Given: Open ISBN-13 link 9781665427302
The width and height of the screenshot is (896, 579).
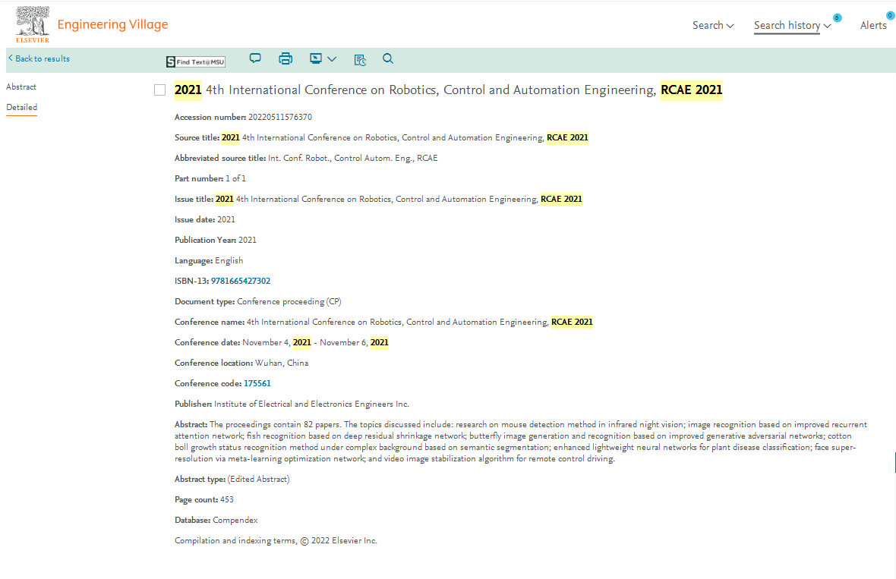Looking at the screenshot, I should [241, 281].
